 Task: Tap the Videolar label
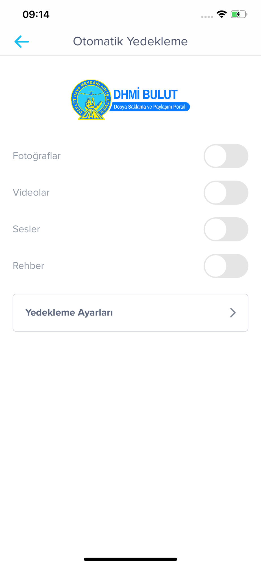[x=31, y=193]
